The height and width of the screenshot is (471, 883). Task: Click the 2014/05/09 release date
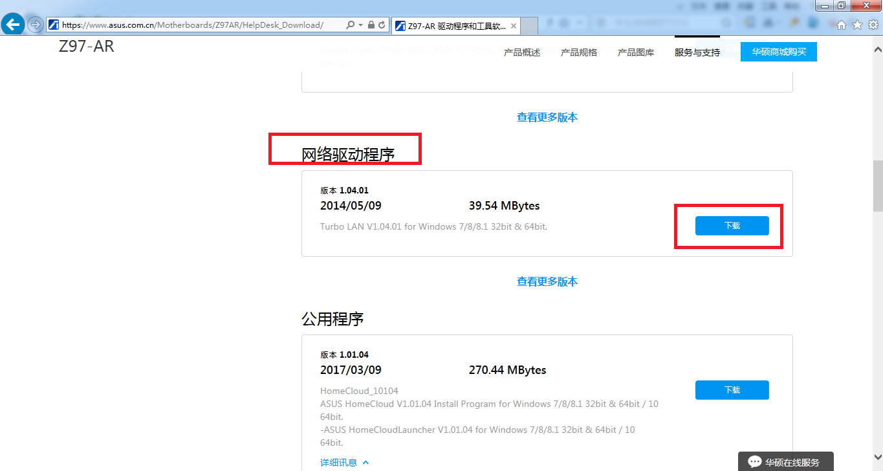pyautogui.click(x=351, y=206)
